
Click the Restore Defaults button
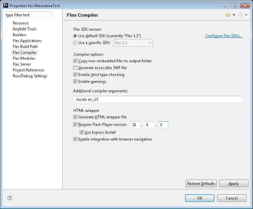[201, 184]
